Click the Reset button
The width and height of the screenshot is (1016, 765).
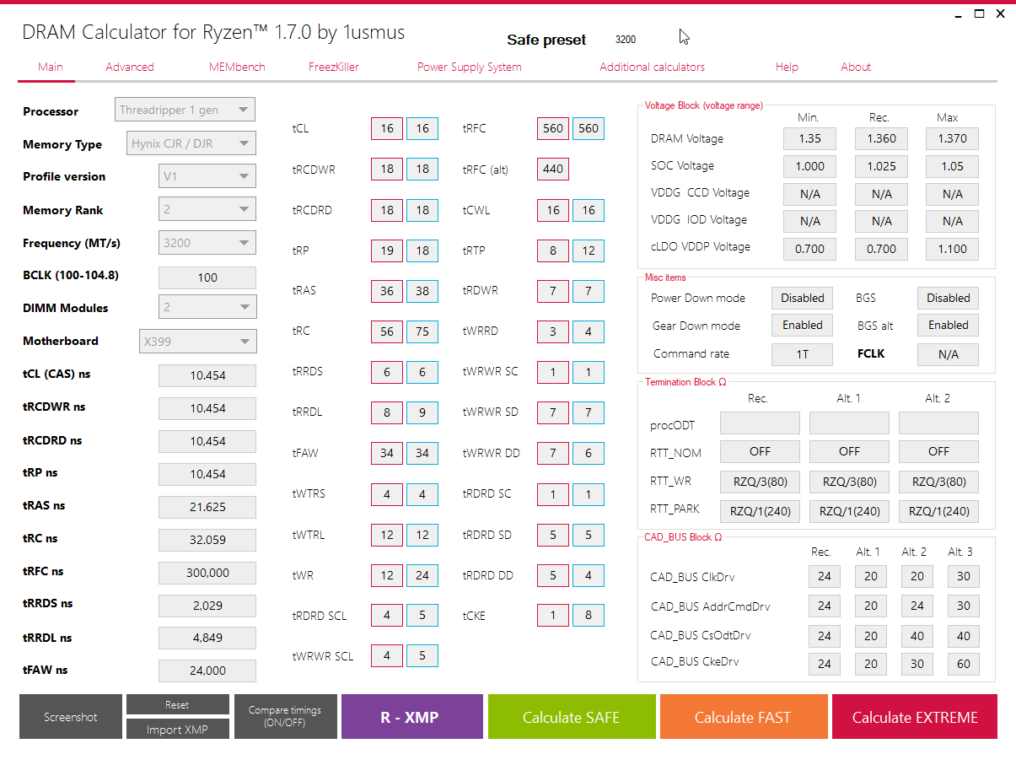pyautogui.click(x=177, y=704)
